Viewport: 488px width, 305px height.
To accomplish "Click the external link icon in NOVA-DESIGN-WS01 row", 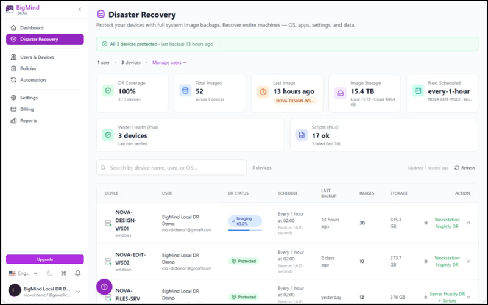I will point(469,223).
